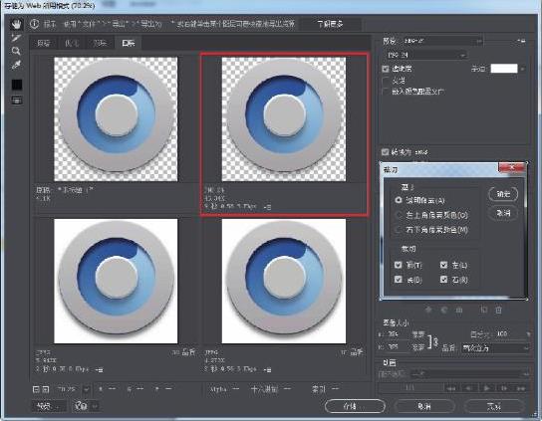Open the PNG-24 file format dropdown
Viewport: 542px width, 421px height.
[x=425, y=55]
